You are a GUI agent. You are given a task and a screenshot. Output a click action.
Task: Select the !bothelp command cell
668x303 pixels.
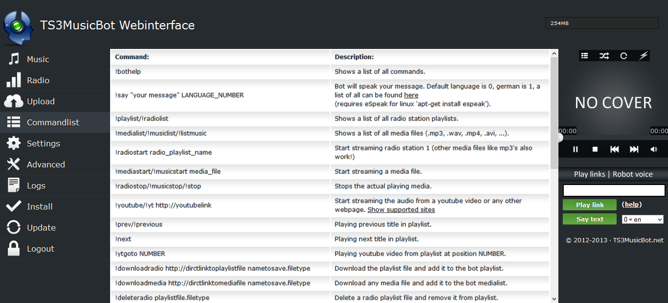[x=220, y=71]
